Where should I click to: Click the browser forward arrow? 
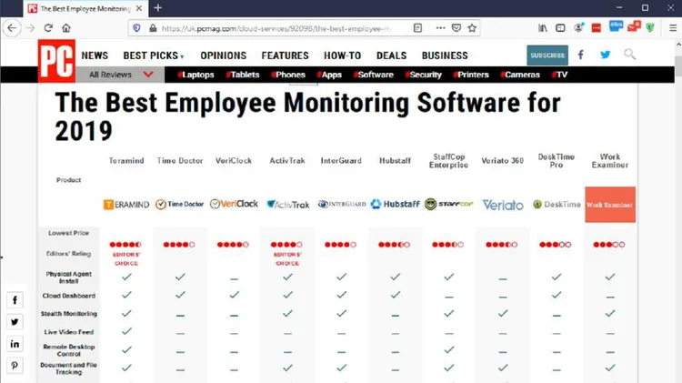30,28
